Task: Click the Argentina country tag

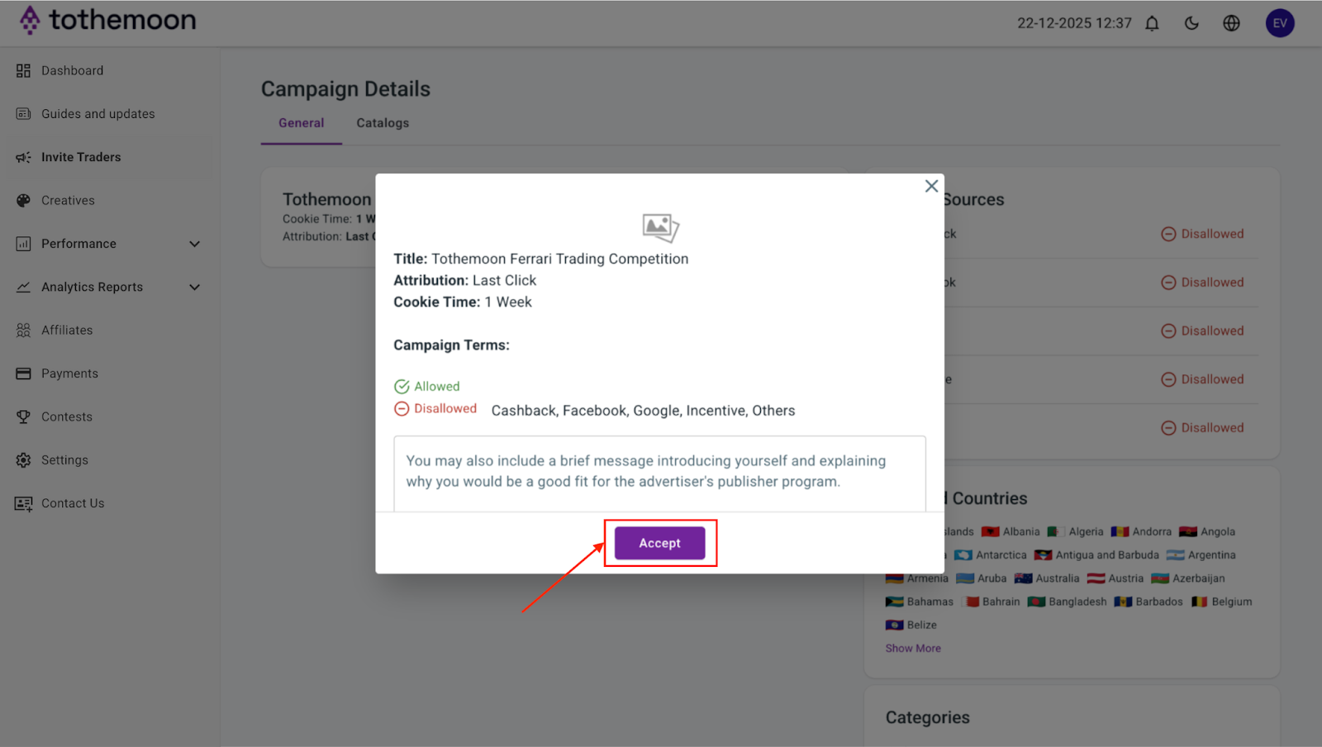Action: (x=1201, y=555)
